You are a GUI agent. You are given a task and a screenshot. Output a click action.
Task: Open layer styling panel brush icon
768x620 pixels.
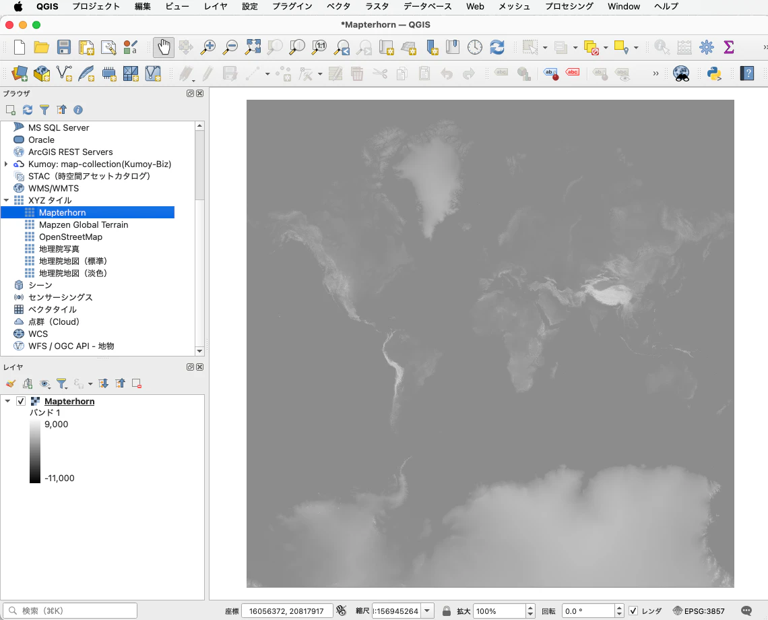point(11,383)
